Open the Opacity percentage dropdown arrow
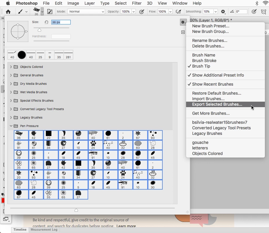Image resolution: width=269 pixels, height=233 pixels. point(134,12)
